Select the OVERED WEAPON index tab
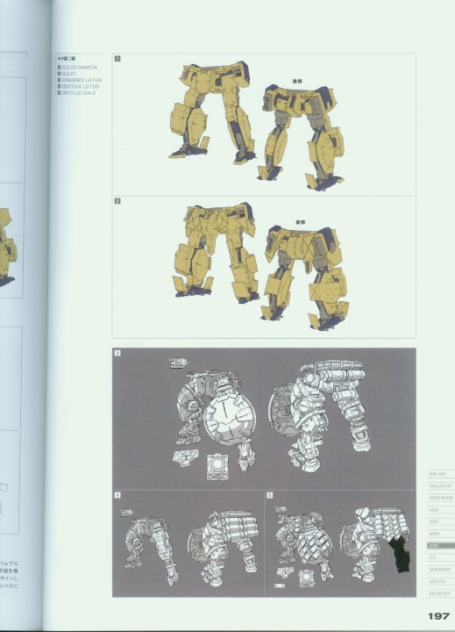This screenshot has width=455, height=632. pos(440,499)
